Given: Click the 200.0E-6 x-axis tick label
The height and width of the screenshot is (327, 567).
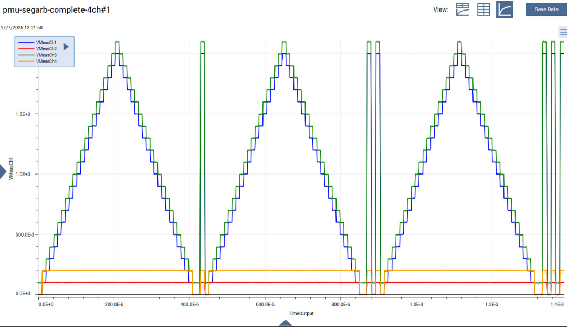Looking at the screenshot, I should 114,304.
